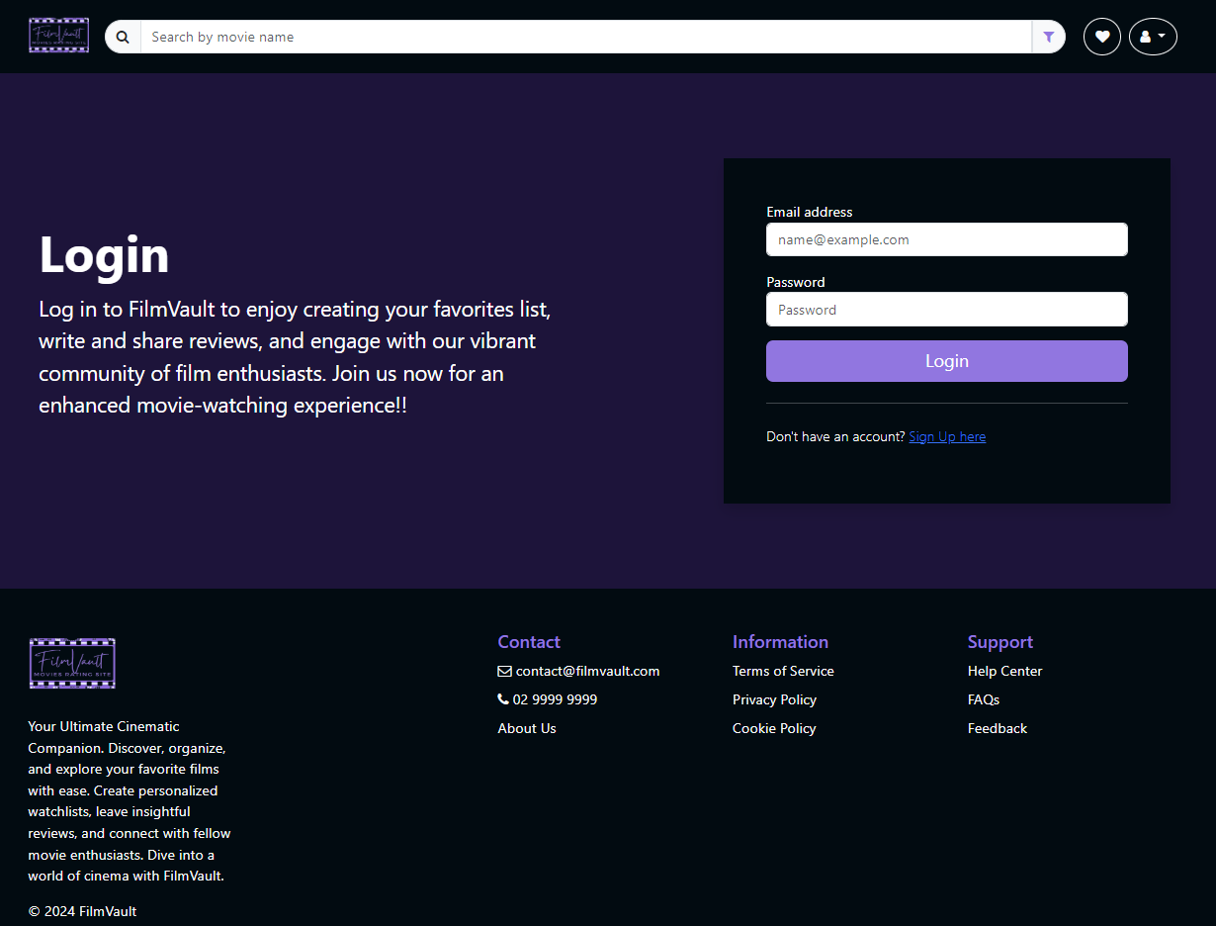View the Privacy Policy link
This screenshot has height=926, width=1216.
(774, 699)
